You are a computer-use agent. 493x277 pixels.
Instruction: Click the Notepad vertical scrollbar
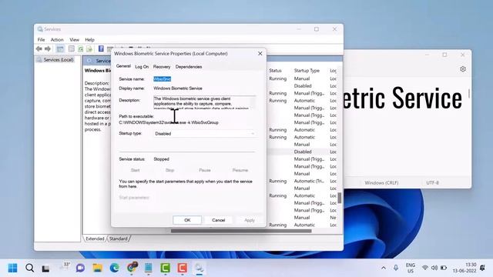tap(469, 93)
